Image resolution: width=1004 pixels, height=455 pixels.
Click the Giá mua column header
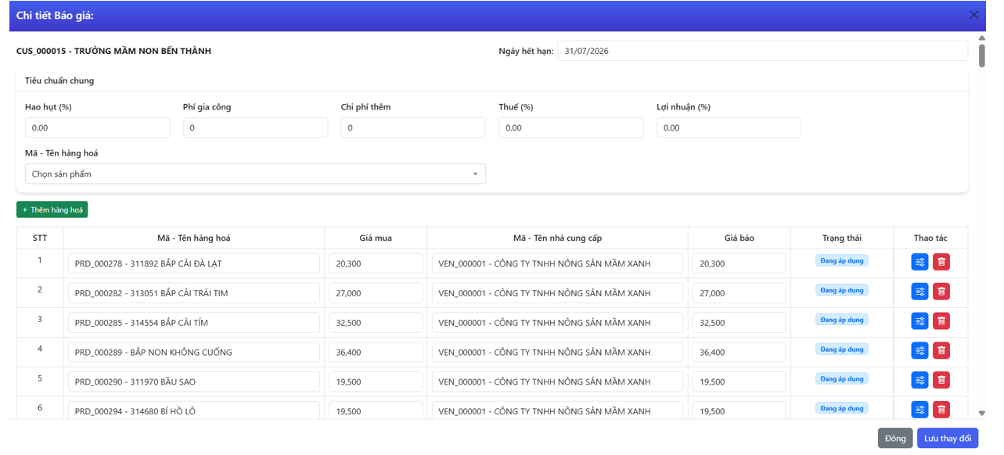click(376, 238)
